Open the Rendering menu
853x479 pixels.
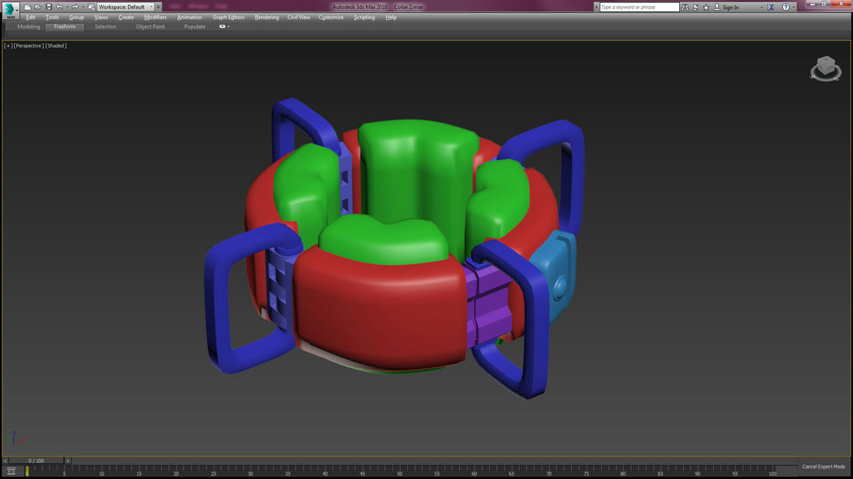pos(267,17)
